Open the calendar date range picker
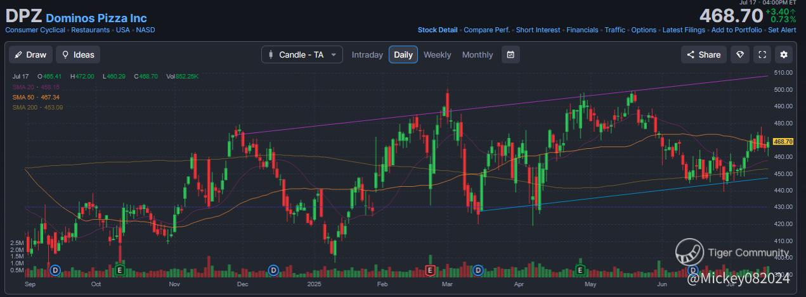Image resolution: width=806 pixels, height=297 pixels. tap(510, 54)
